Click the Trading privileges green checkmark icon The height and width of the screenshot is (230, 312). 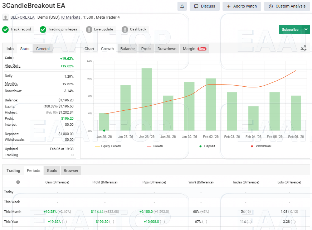pos(43,29)
